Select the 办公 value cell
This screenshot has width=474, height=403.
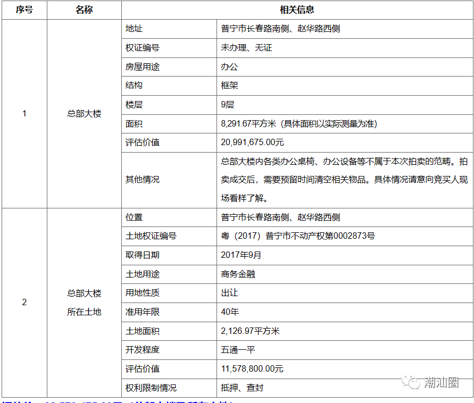coord(345,67)
